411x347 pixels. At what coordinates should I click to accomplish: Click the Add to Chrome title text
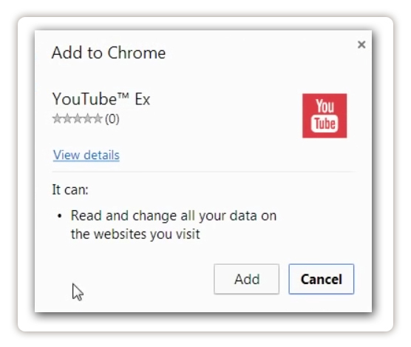[x=109, y=53]
